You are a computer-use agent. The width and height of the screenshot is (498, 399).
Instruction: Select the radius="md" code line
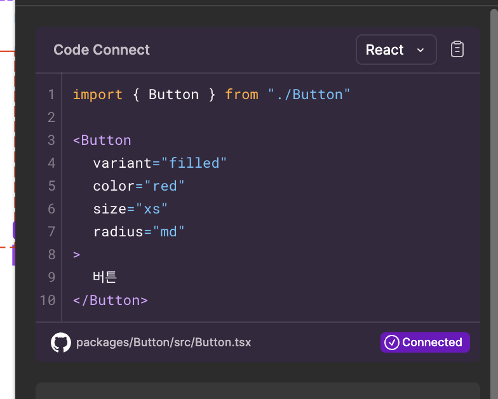(138, 232)
